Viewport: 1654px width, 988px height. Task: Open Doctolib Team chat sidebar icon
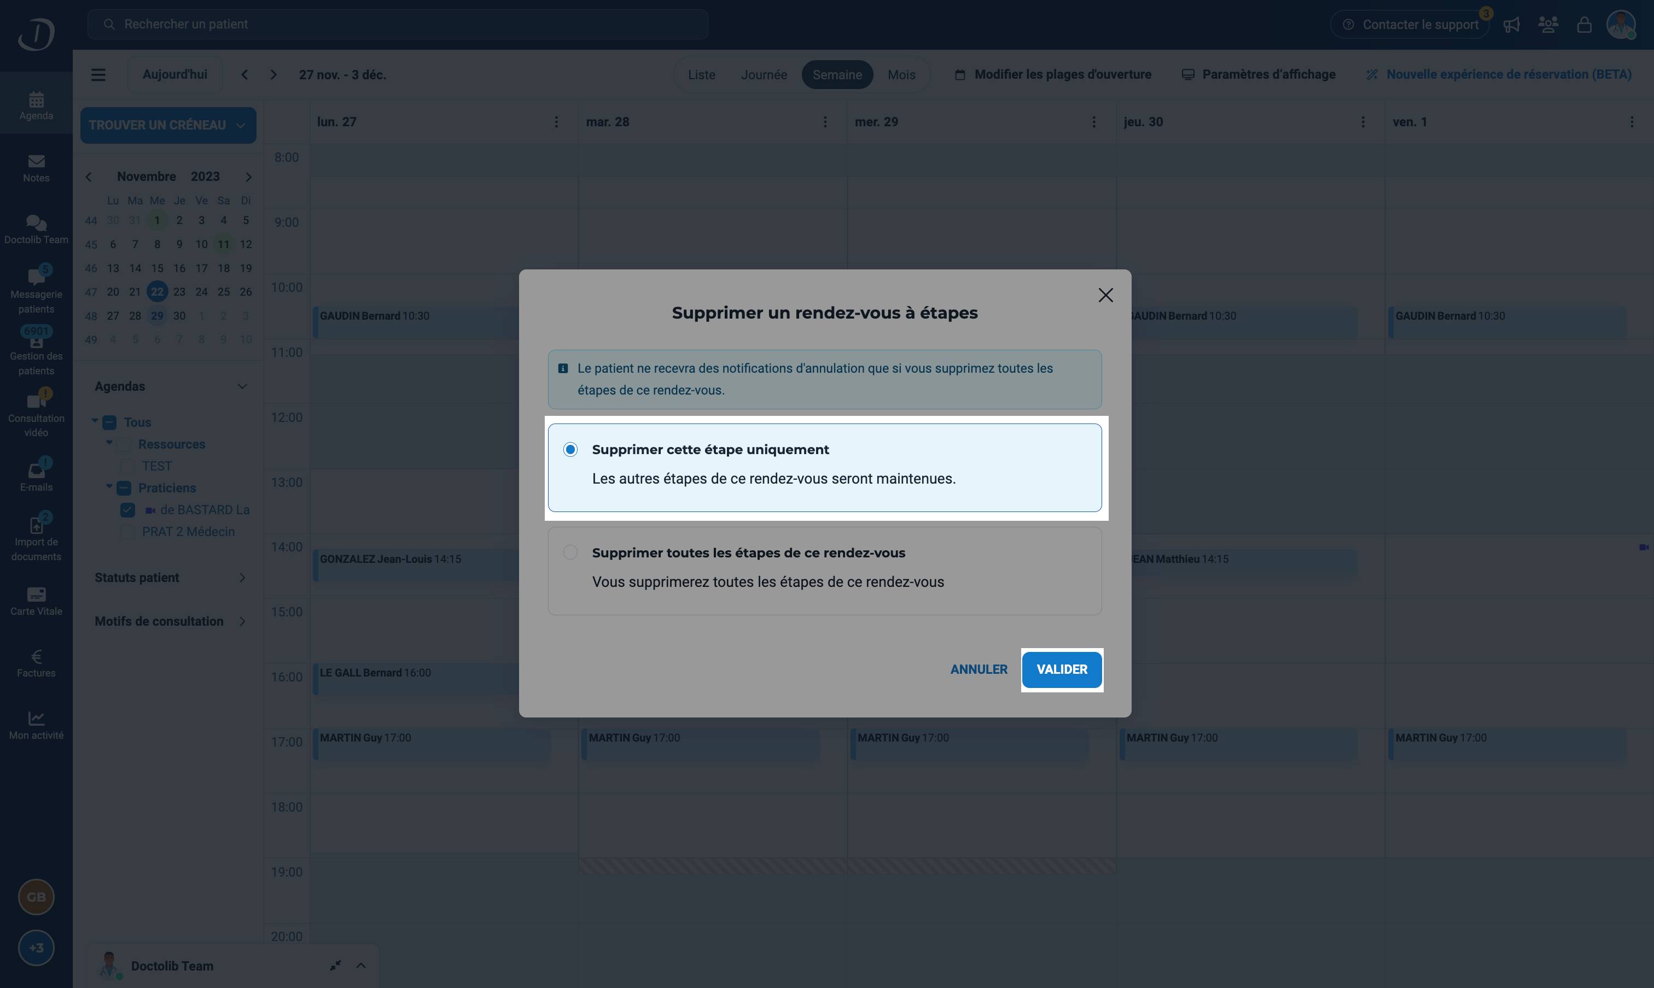(36, 230)
